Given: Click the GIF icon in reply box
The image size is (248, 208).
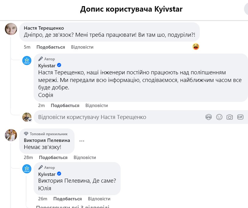Looking at the screenshot, I should point(240,117).
